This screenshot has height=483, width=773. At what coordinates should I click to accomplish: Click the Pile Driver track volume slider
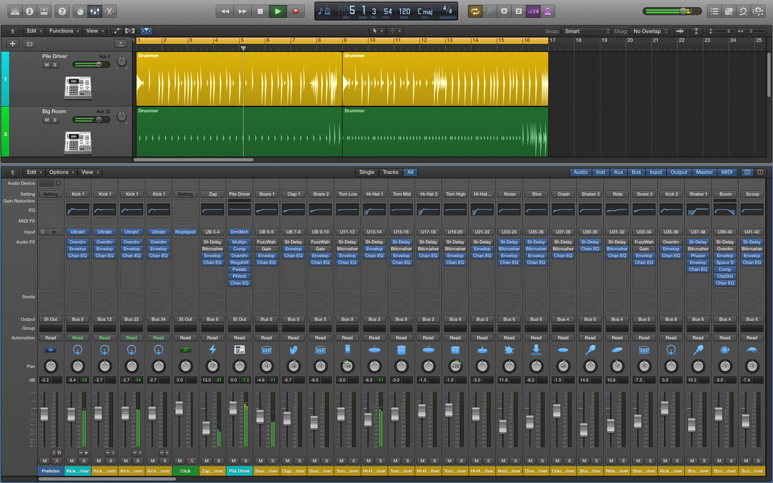91,65
